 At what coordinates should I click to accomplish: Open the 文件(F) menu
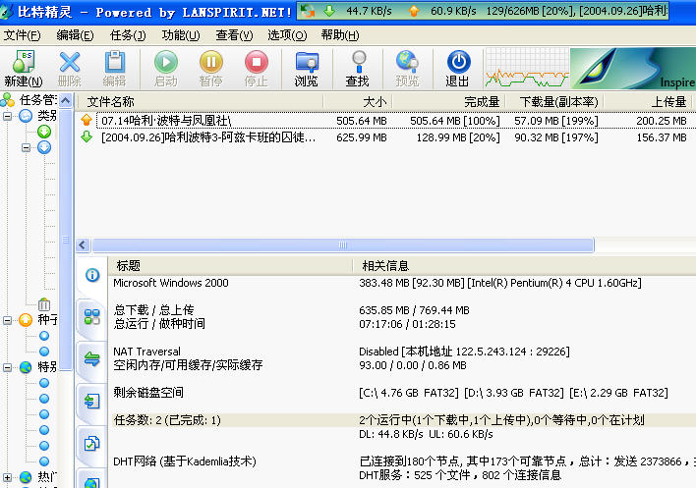(x=23, y=35)
